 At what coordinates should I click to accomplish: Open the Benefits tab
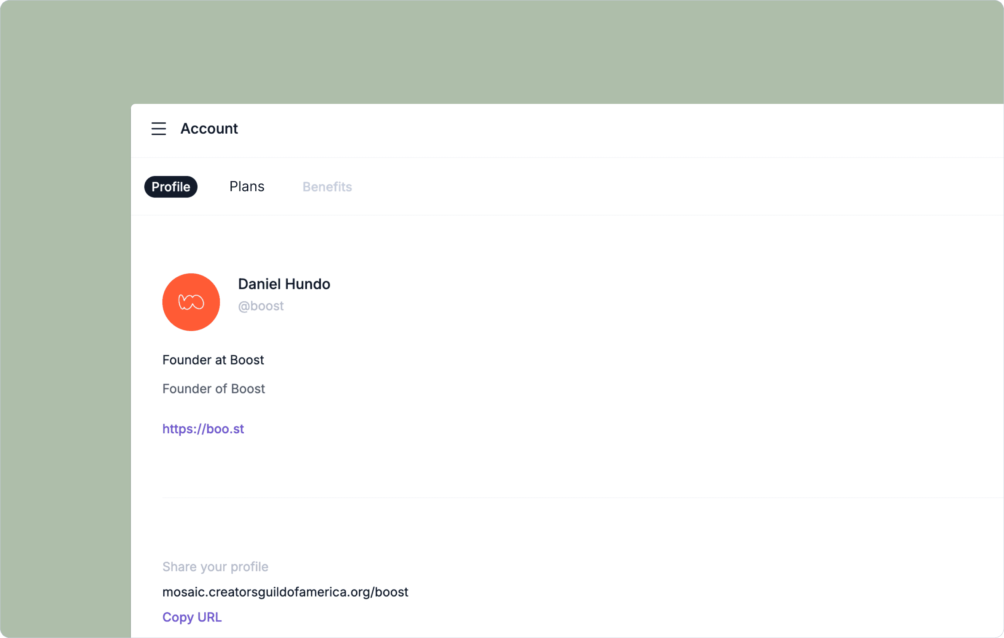327,187
